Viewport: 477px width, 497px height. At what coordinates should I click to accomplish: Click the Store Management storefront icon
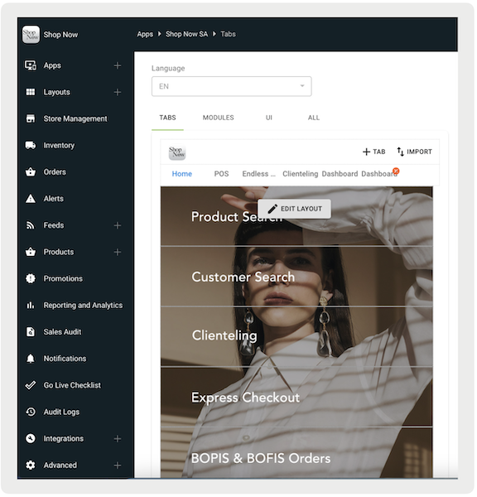point(31,118)
